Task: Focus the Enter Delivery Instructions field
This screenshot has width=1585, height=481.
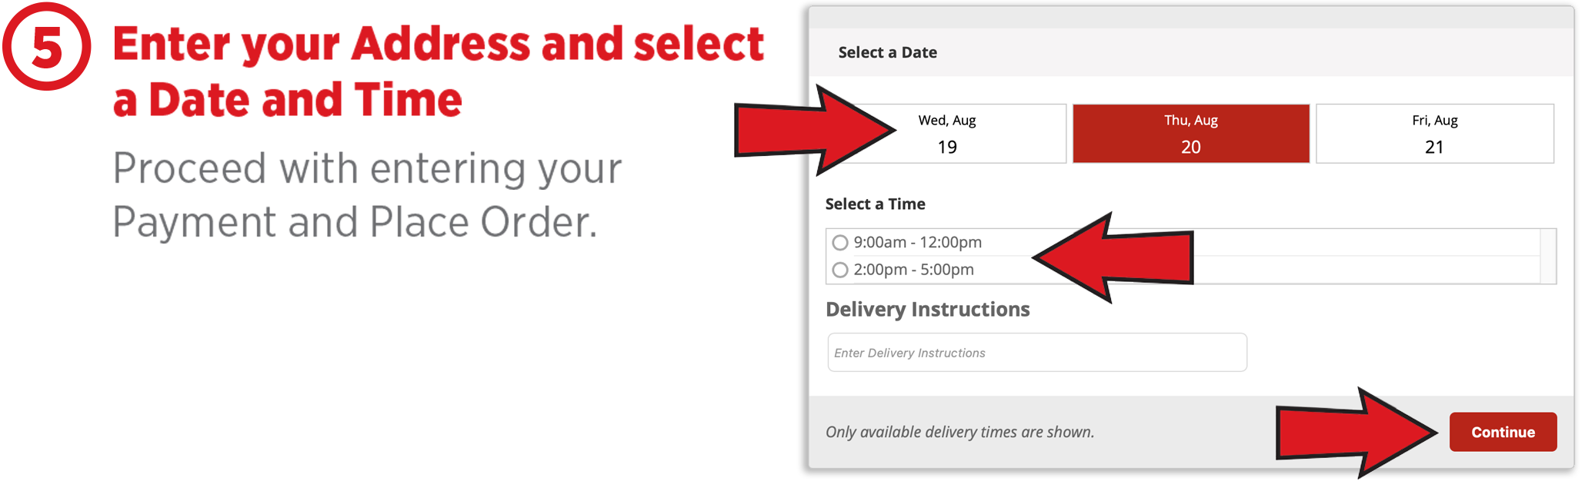Action: (x=1036, y=353)
